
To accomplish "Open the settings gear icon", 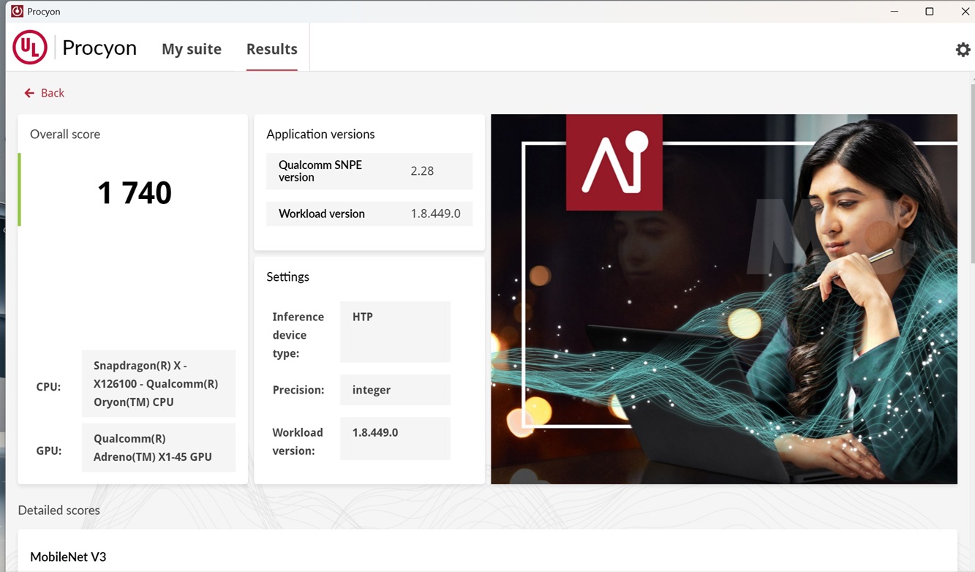I will (963, 49).
